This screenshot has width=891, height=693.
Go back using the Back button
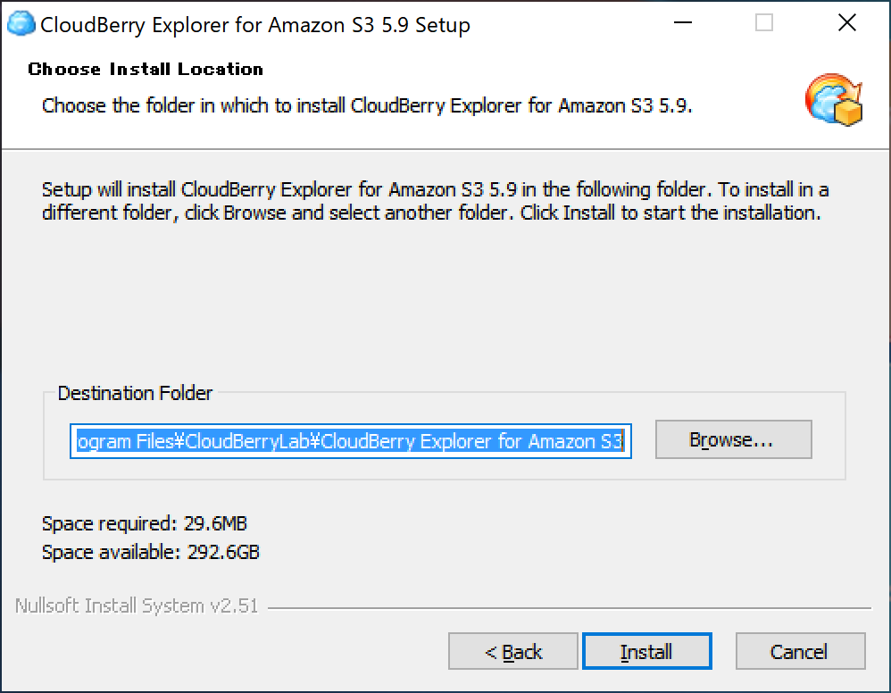(x=512, y=651)
